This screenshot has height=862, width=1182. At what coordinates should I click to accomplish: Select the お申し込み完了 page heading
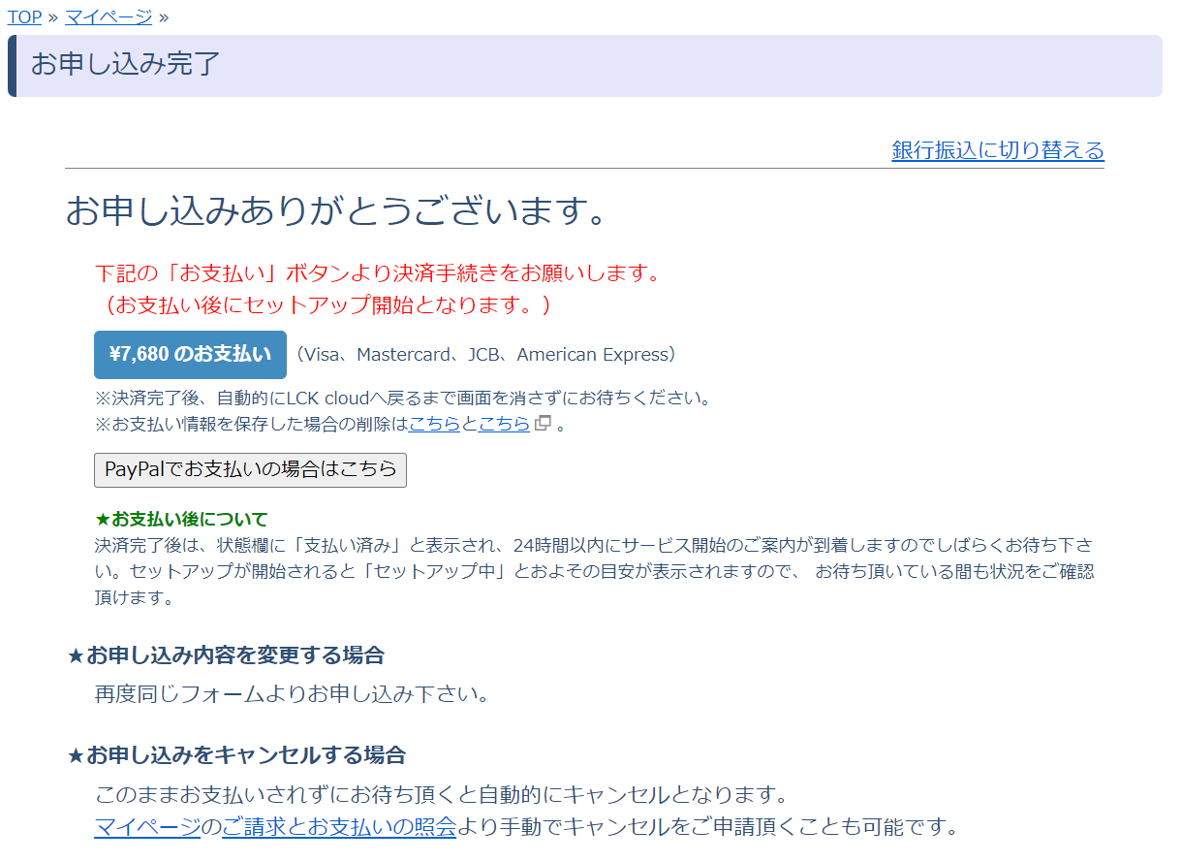click(126, 65)
